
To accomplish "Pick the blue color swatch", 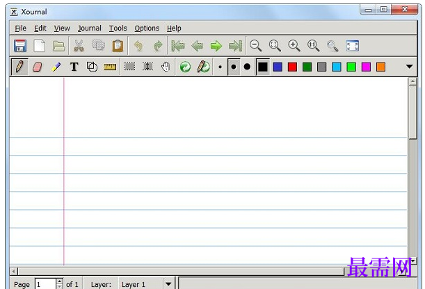I will coord(278,67).
